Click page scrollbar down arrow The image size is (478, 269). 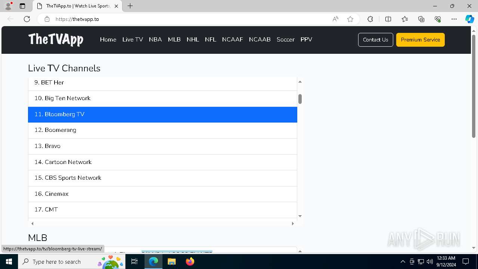474,248
